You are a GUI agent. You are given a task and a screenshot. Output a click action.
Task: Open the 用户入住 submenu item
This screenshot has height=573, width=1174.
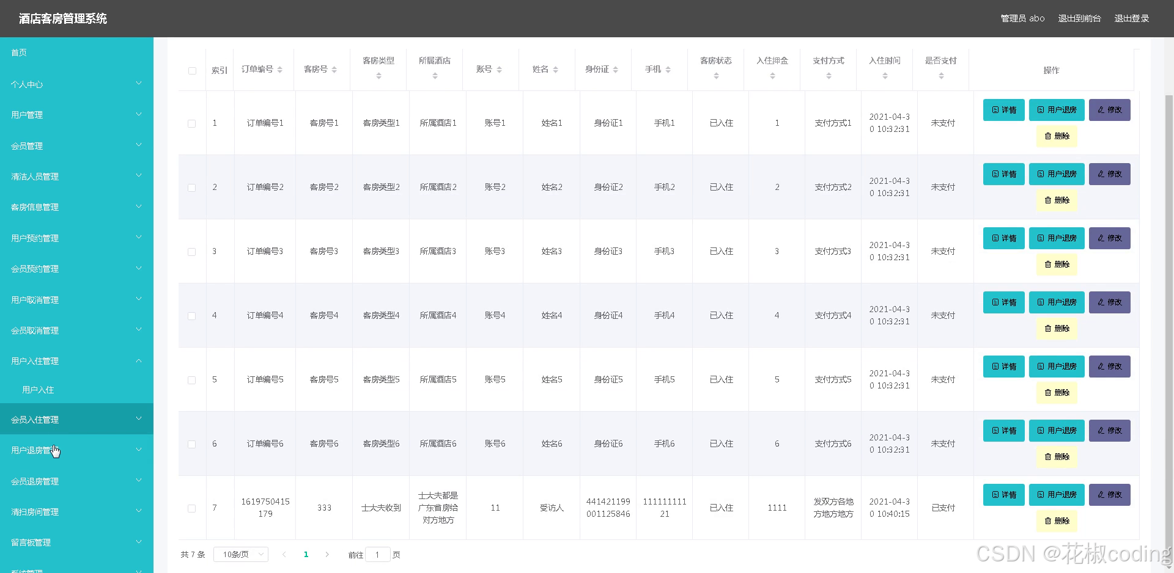coord(76,390)
